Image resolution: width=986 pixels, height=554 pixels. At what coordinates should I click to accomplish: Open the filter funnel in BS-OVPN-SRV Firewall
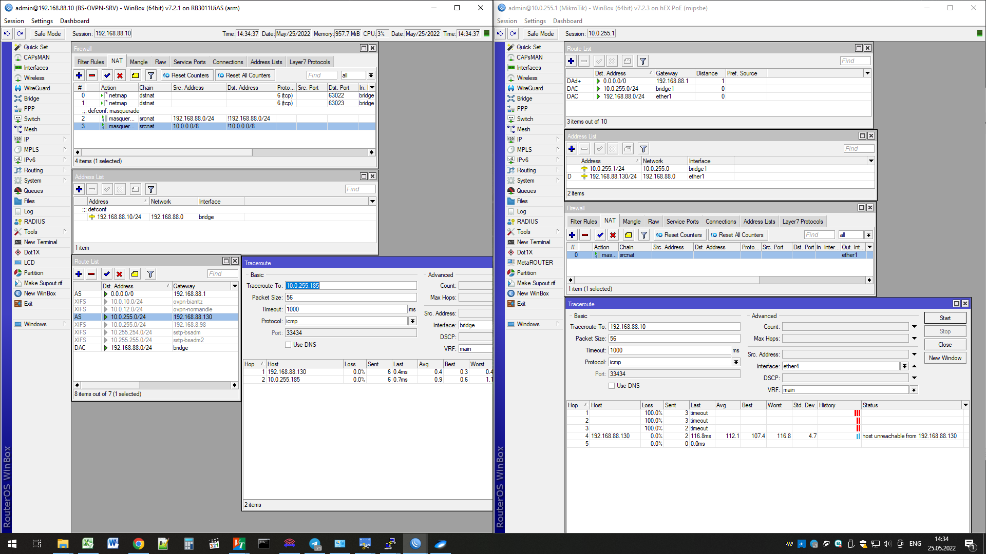coord(150,75)
